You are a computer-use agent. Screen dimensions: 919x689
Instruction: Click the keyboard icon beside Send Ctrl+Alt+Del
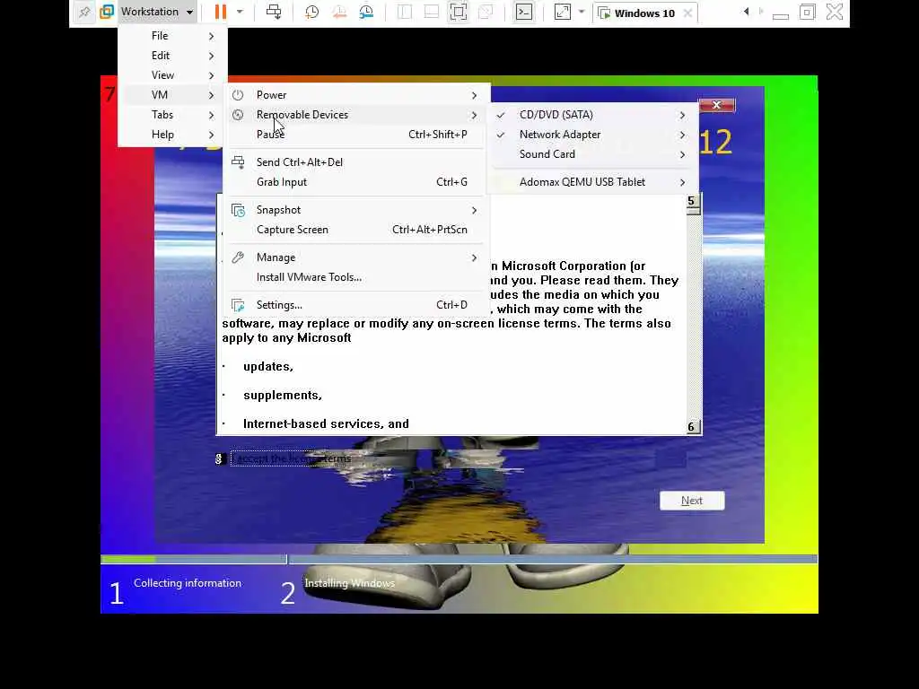237,161
